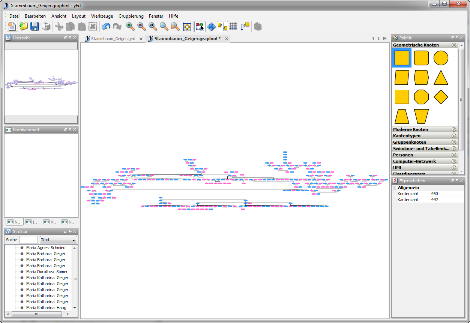Click the print icon in the toolbar
This screenshot has width=470, height=323.
click(x=46, y=26)
